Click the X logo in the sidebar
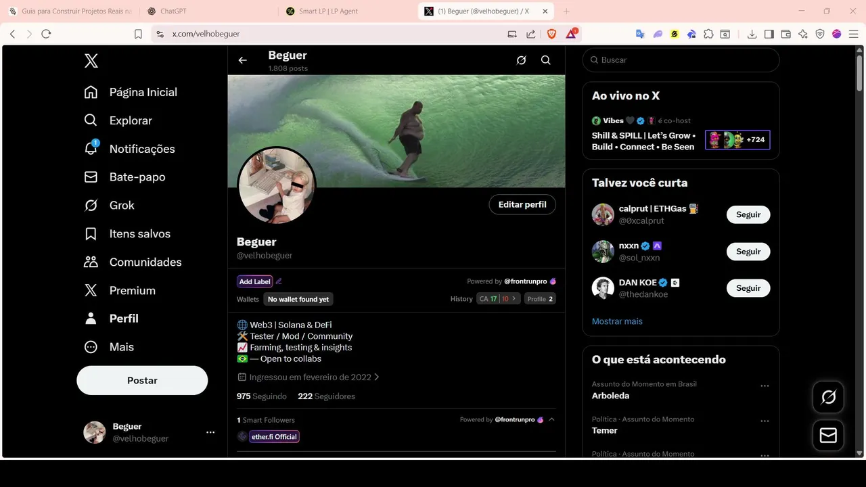 pyautogui.click(x=91, y=61)
